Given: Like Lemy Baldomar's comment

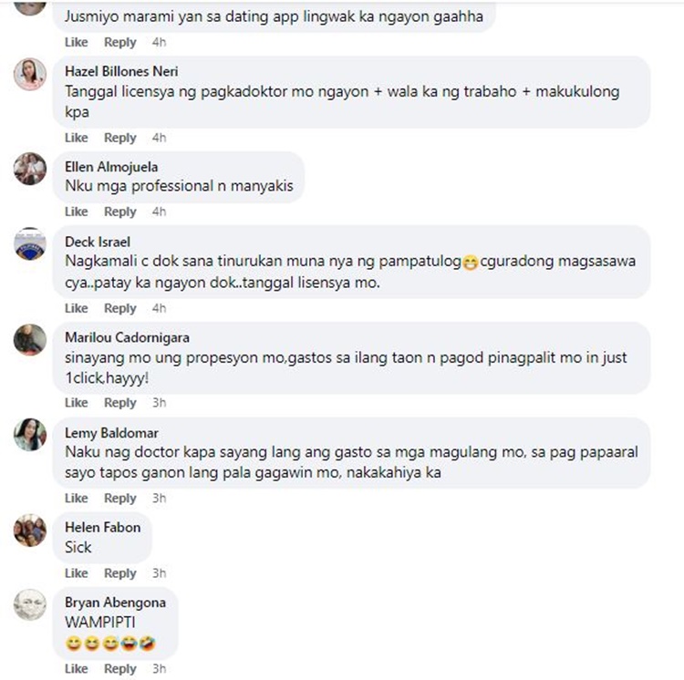Looking at the screenshot, I should (77, 499).
